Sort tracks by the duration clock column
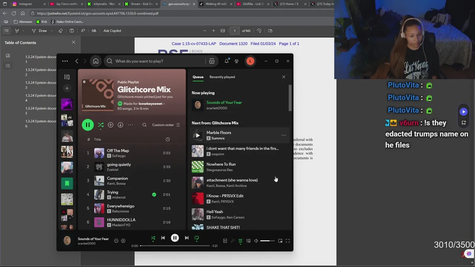The image size is (475, 267). tap(168, 139)
